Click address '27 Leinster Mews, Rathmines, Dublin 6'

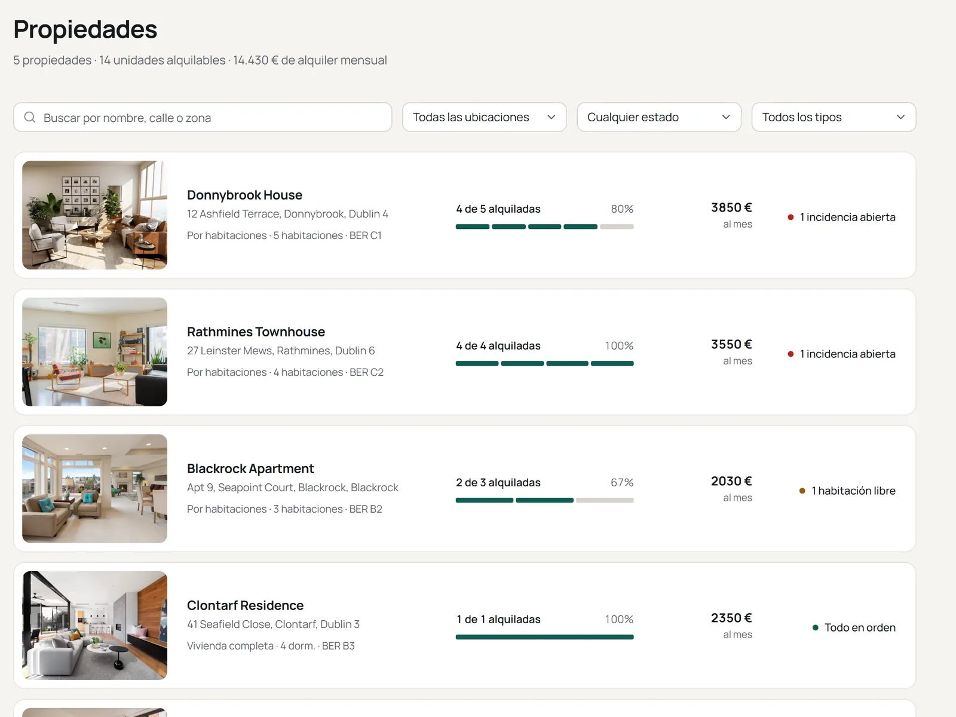pos(281,351)
